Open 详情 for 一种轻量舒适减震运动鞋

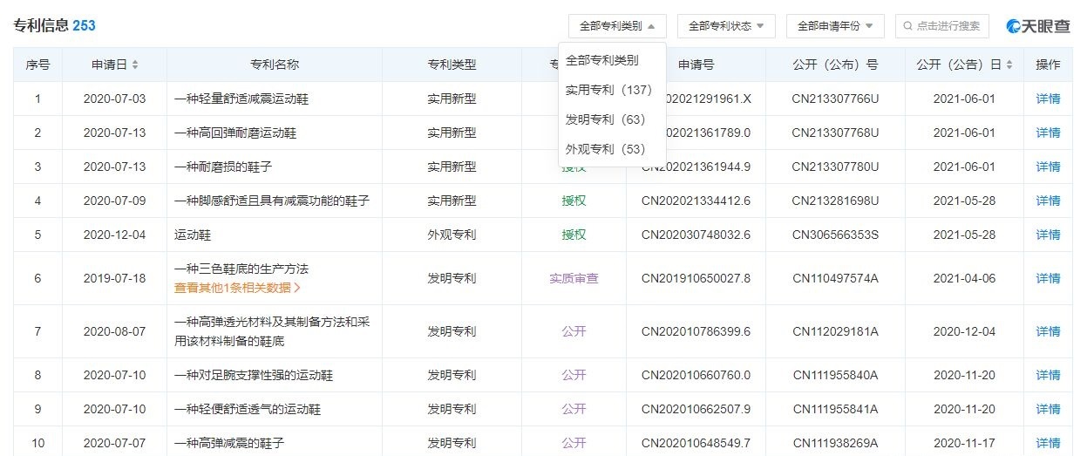pos(1048,99)
